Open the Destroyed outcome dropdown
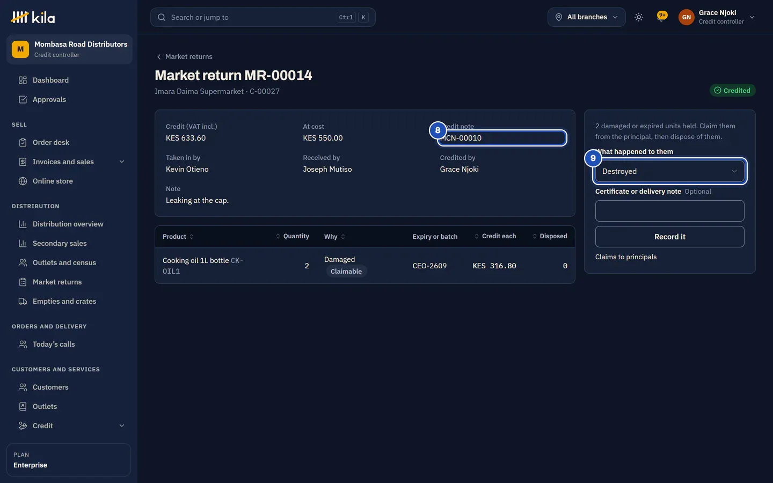The width and height of the screenshot is (773, 483). (670, 171)
